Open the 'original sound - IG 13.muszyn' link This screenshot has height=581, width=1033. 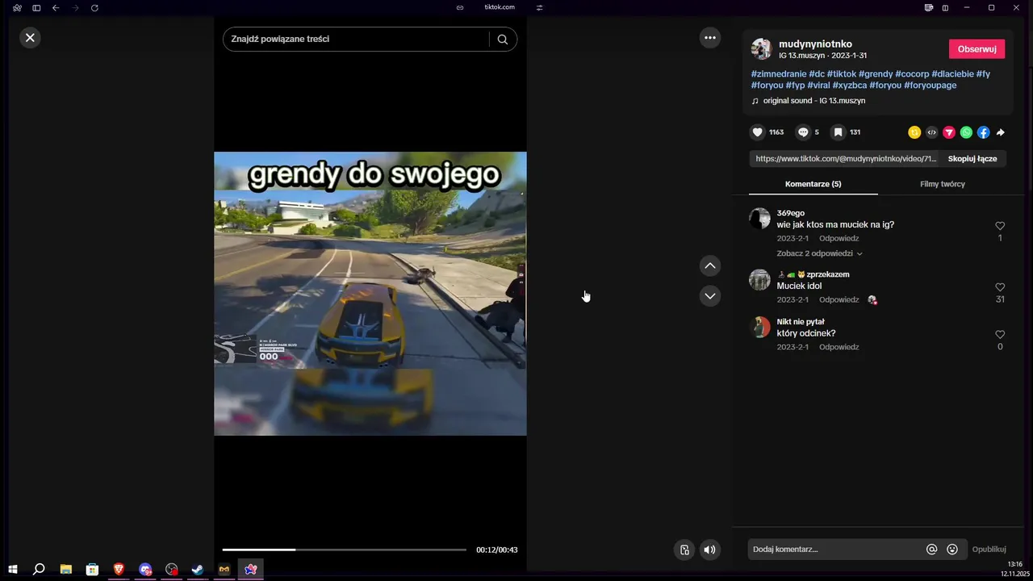click(813, 101)
